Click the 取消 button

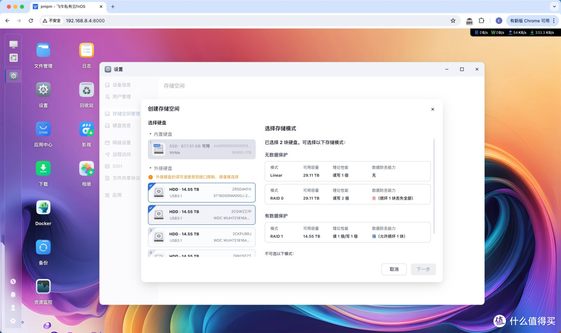[x=394, y=269]
